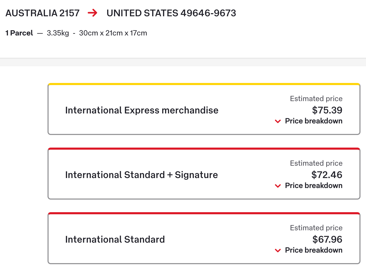The height and width of the screenshot is (271, 366).
Task: Click the UNITED STATES 49646-9673 destination
Action: tap(171, 13)
